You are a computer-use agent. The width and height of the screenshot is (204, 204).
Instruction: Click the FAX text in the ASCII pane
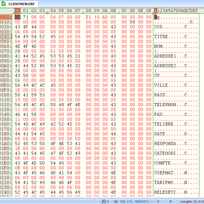[x=158, y=114]
